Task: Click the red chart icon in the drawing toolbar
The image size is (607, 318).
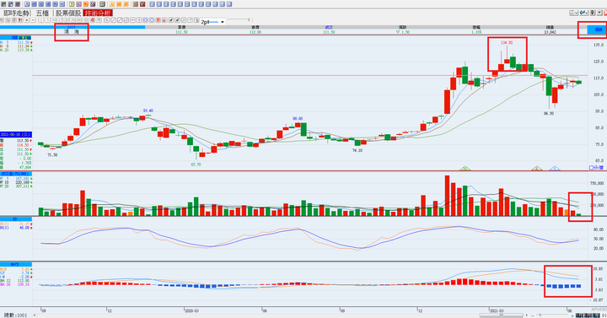Action: click(164, 20)
